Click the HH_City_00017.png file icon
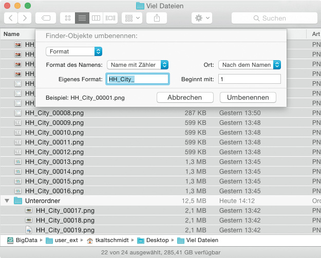321x258 pixels. tap(29, 210)
